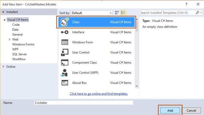Select Visual C# Items tree node
This screenshot has height=115, width=204.
(18, 20)
